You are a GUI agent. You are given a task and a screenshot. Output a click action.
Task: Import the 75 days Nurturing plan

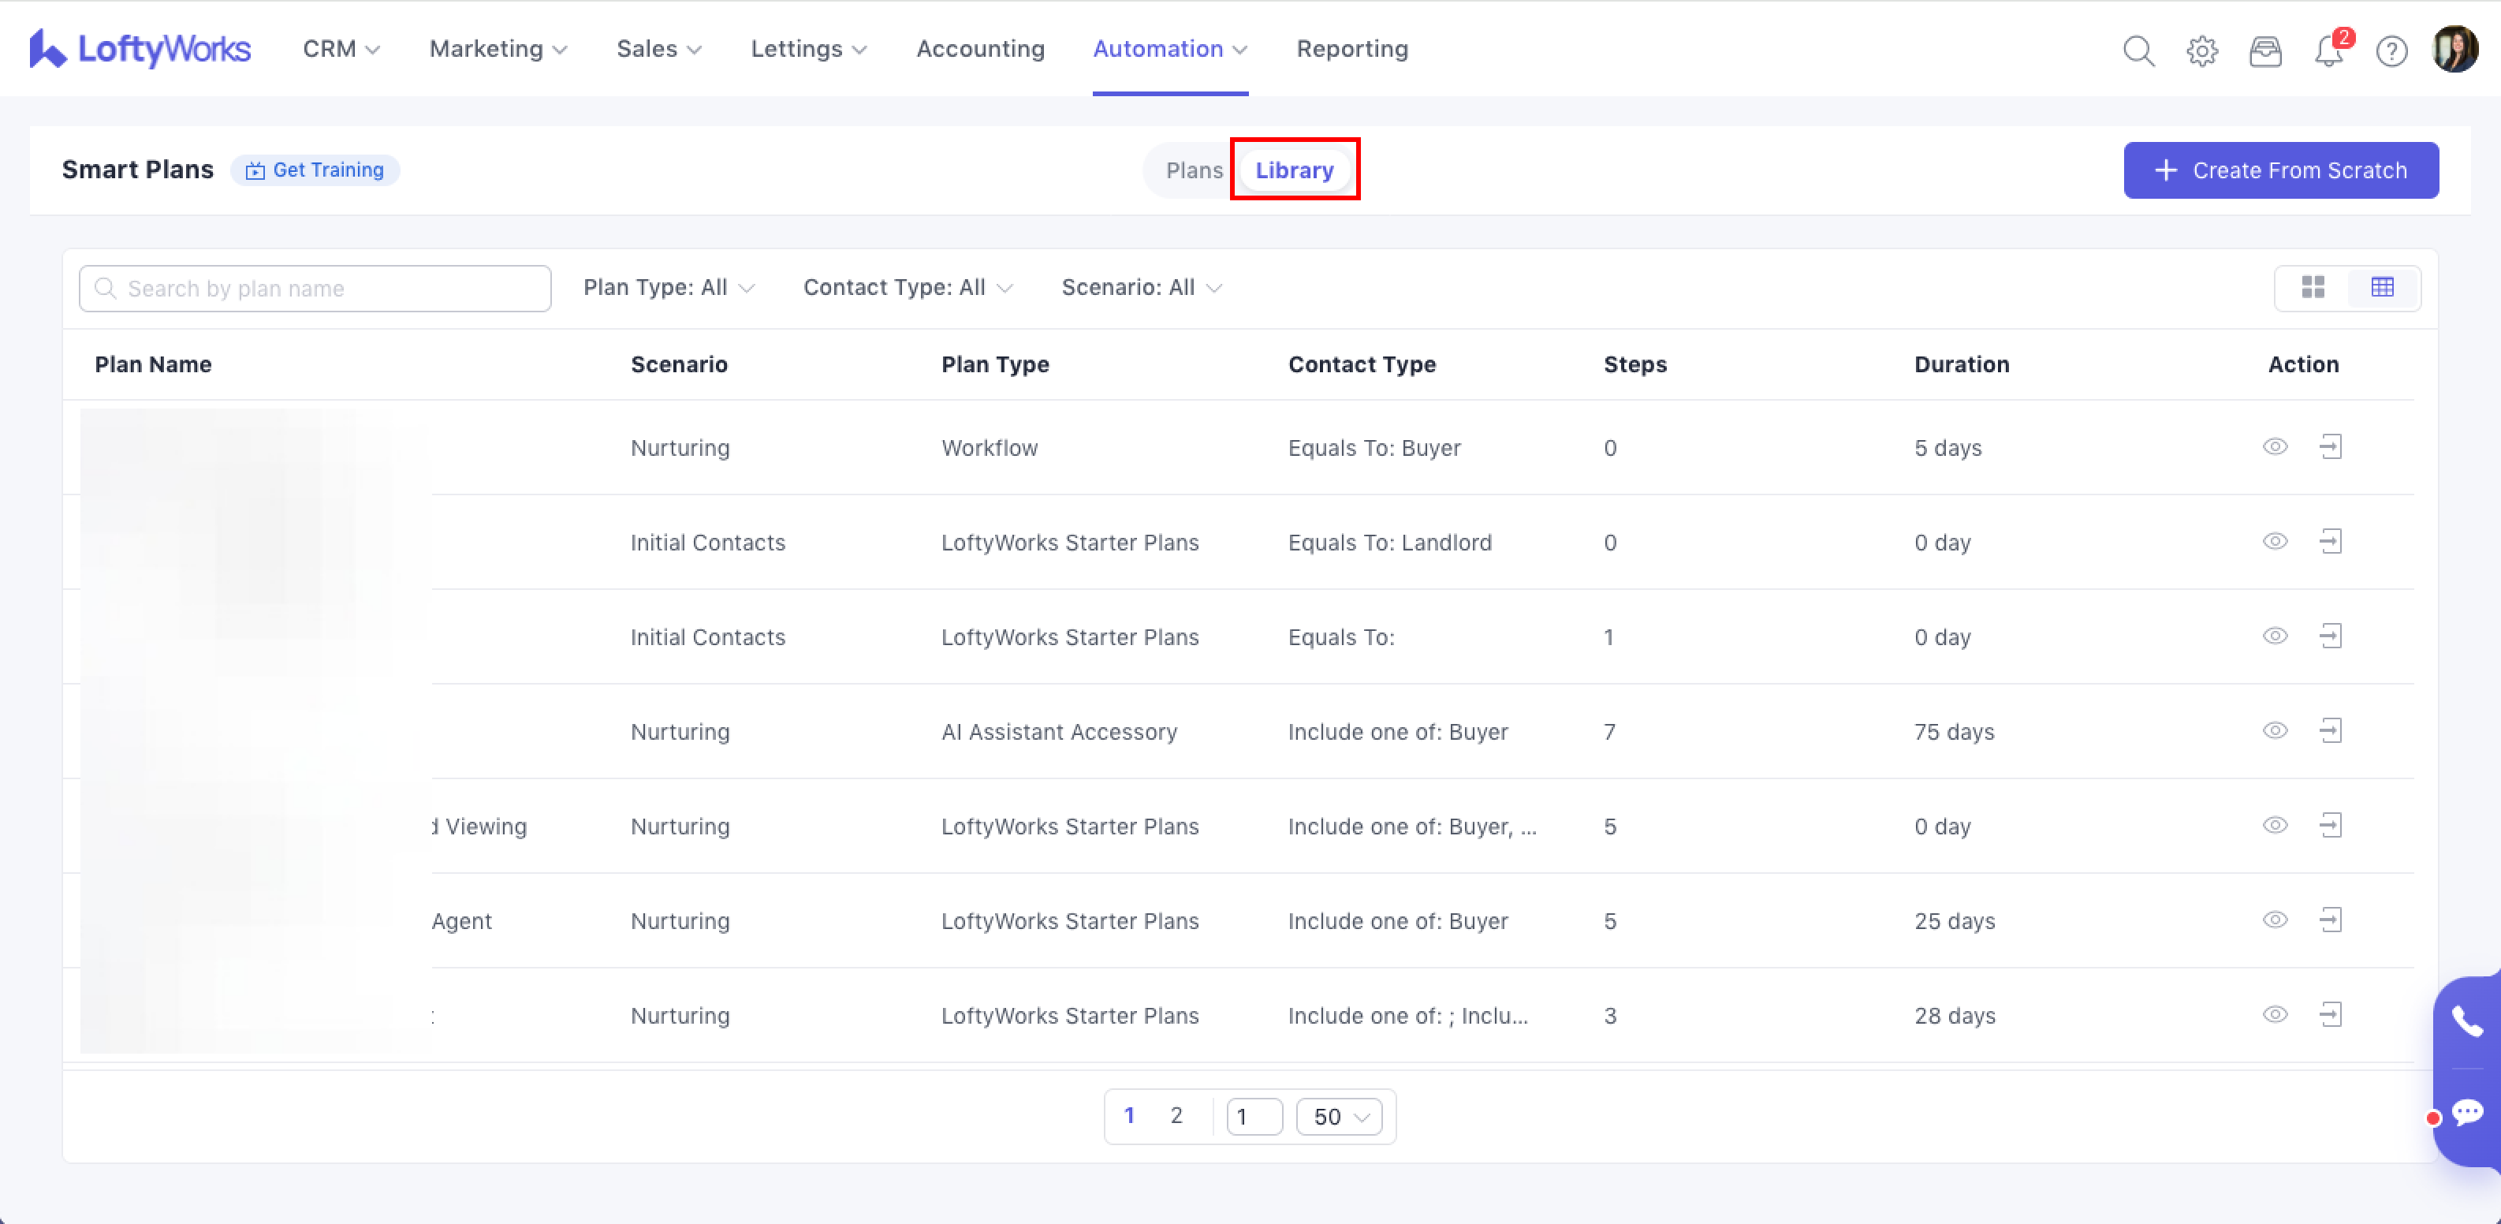(x=2330, y=730)
